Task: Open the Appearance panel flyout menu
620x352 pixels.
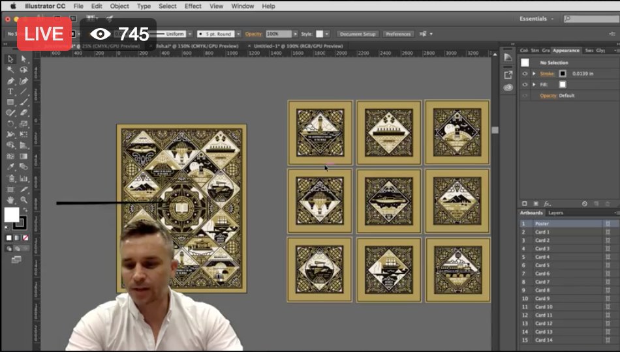Action: [617, 51]
